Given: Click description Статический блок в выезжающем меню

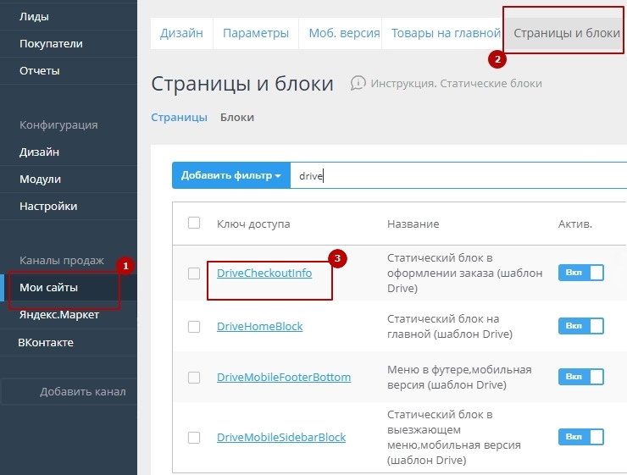Looking at the screenshot, I should click(x=454, y=438).
